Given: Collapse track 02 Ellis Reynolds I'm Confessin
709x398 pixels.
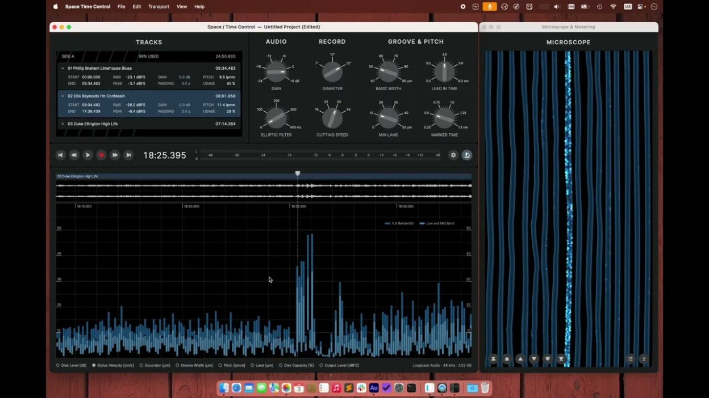Looking at the screenshot, I should (63, 96).
